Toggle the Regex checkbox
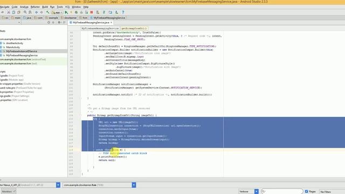Viewport: 345px width, 194px height. tap(307, 191)
